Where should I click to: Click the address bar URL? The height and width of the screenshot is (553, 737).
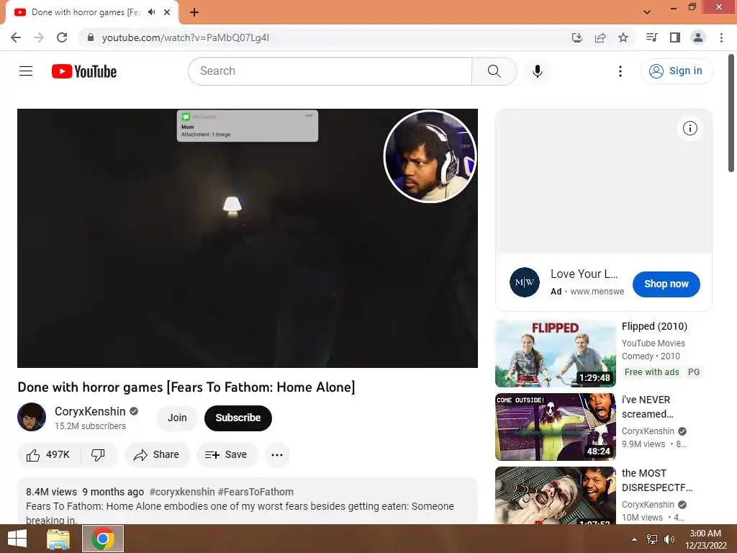186,37
